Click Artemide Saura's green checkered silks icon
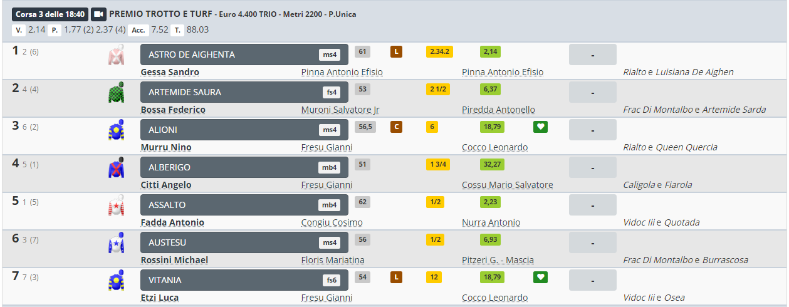The width and height of the screenshot is (789, 307). point(116,93)
